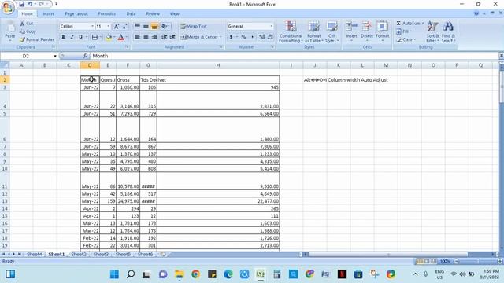Center text horizontally
The height and width of the screenshot is (283, 504).
tap(146, 37)
